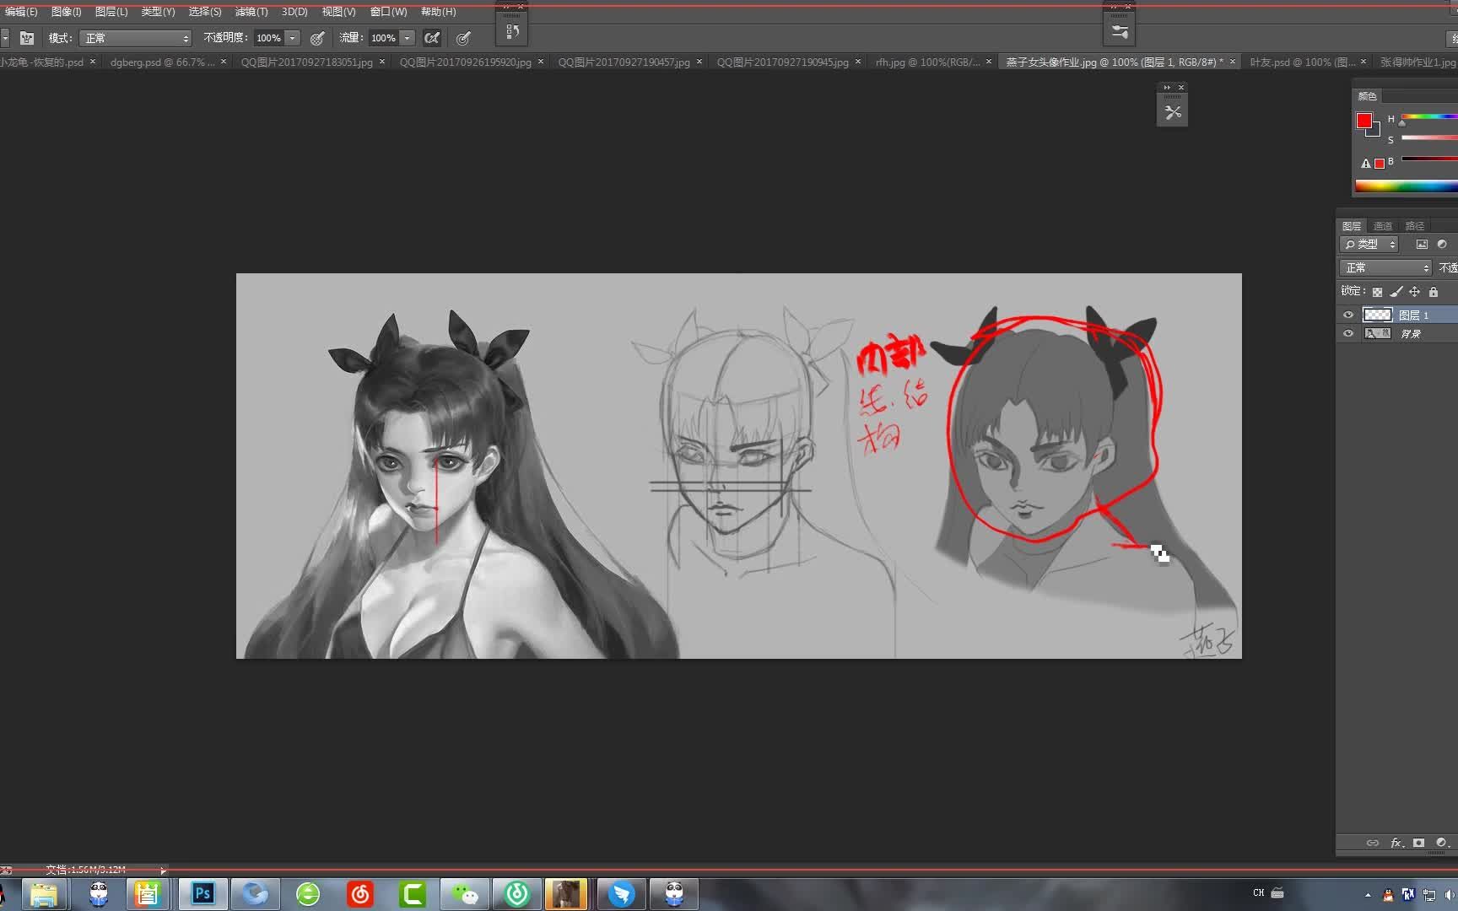Open the adjustment layer icon
The image size is (1458, 911).
point(1440,843)
